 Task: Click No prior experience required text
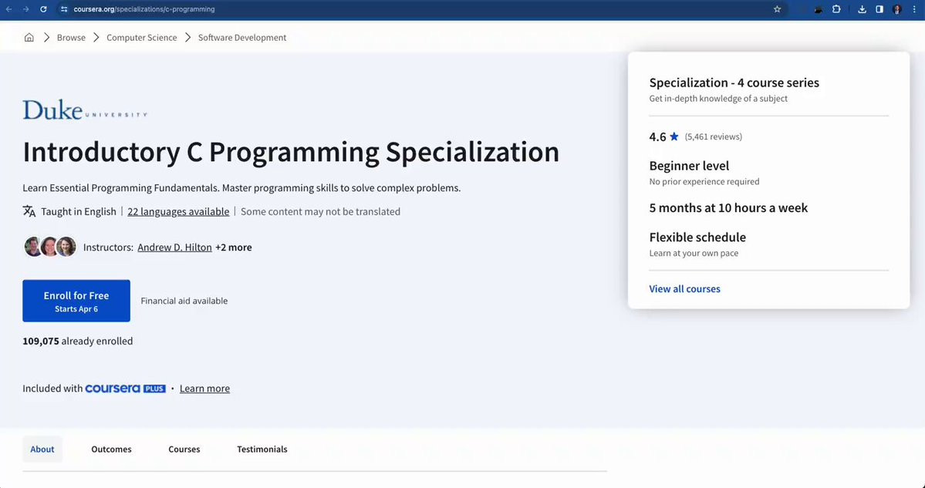(x=704, y=181)
